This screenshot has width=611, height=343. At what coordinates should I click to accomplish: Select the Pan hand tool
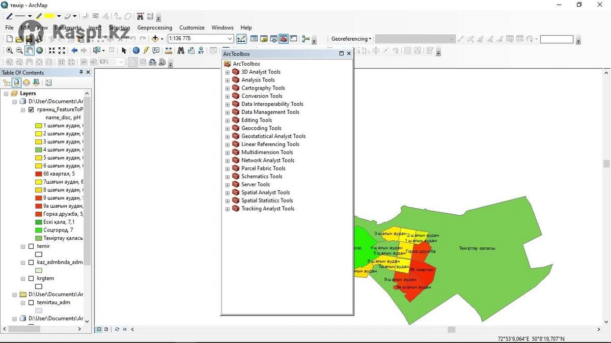(x=29, y=50)
